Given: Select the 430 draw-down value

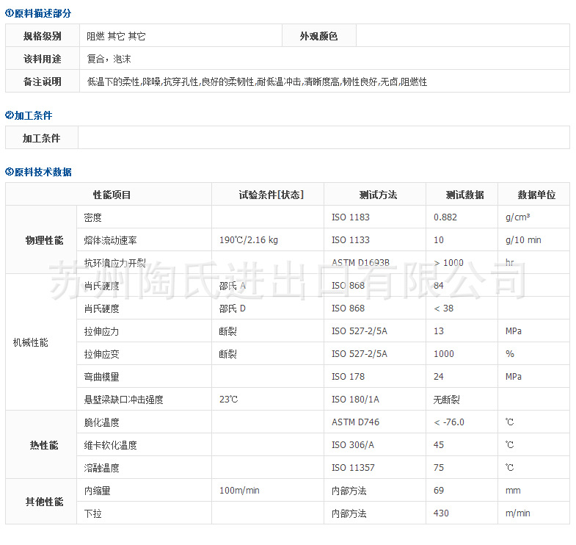Looking at the screenshot, I should tap(441, 513).
